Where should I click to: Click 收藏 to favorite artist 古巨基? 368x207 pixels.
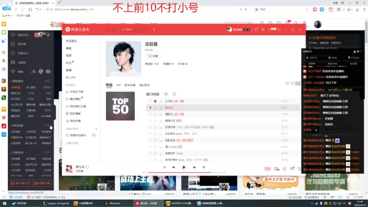click(153, 56)
